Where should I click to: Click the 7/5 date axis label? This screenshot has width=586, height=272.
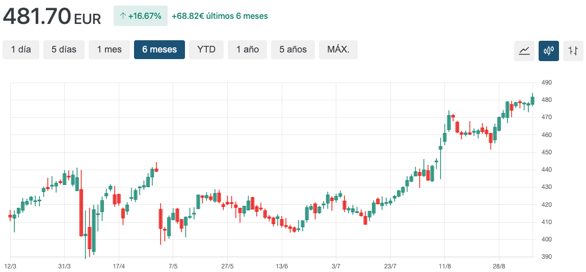(173, 266)
